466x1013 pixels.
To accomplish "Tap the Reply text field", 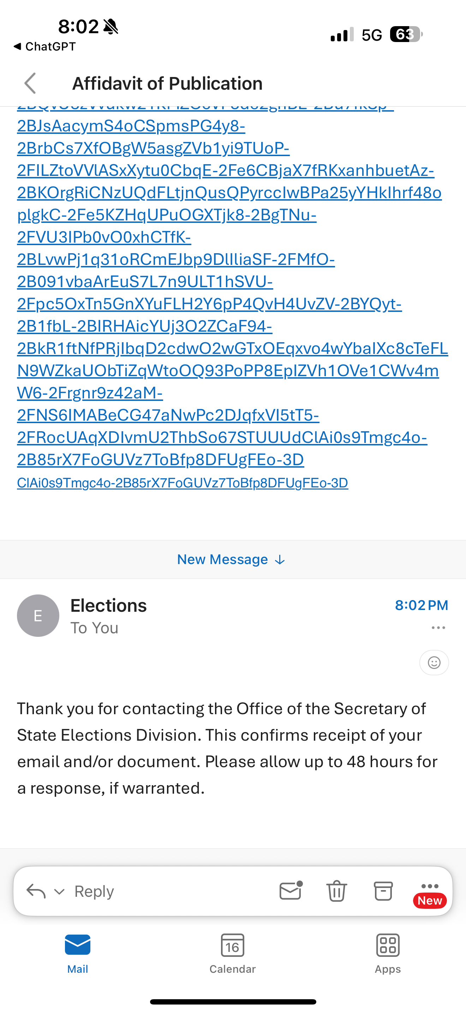I will pos(157,891).
